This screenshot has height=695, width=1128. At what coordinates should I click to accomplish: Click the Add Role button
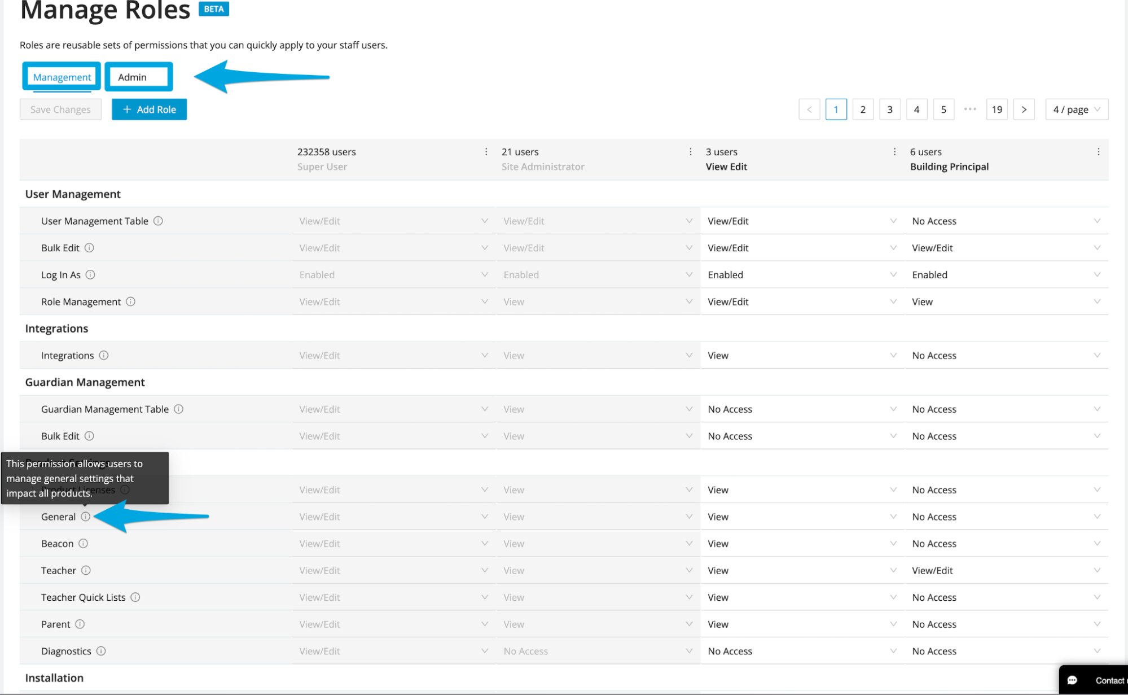(x=149, y=109)
